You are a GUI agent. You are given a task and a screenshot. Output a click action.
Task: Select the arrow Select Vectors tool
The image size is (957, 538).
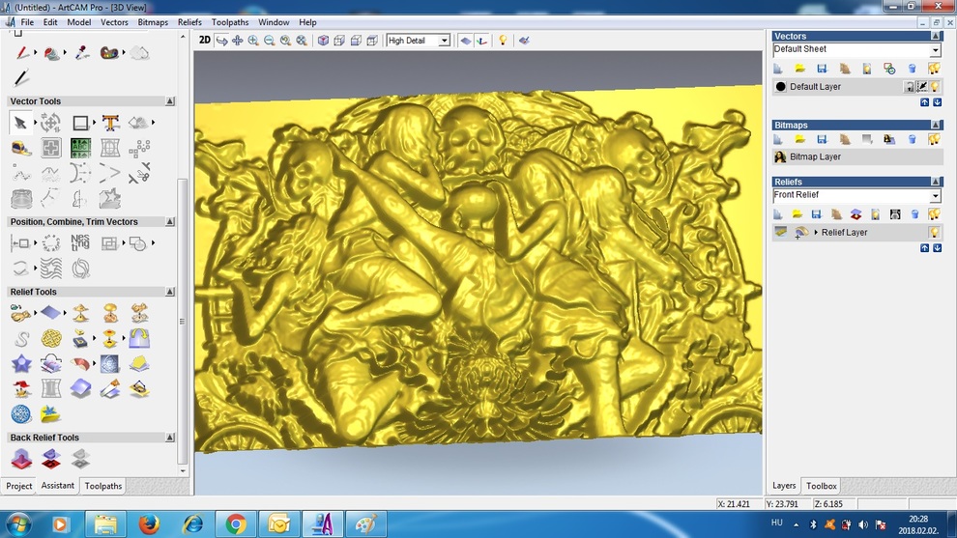tap(20, 123)
